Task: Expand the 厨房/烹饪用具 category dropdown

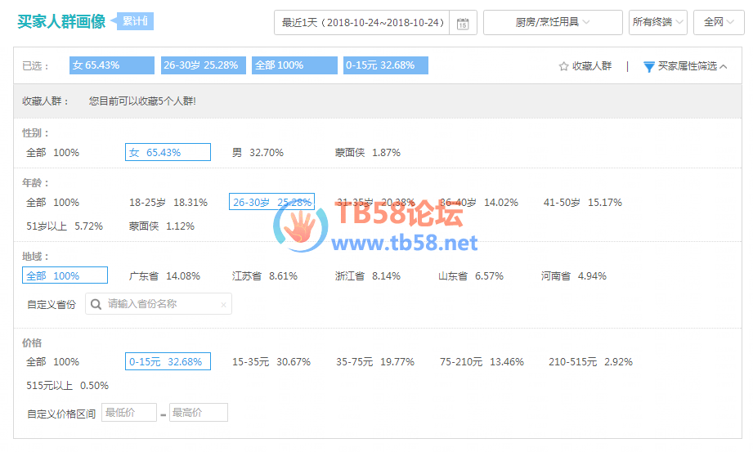Action: pyautogui.click(x=553, y=22)
